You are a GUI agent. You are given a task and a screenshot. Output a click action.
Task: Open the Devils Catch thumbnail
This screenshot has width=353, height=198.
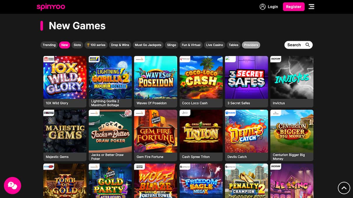coord(247,131)
